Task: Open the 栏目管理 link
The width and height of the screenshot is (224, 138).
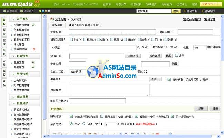Action: tap(210, 19)
